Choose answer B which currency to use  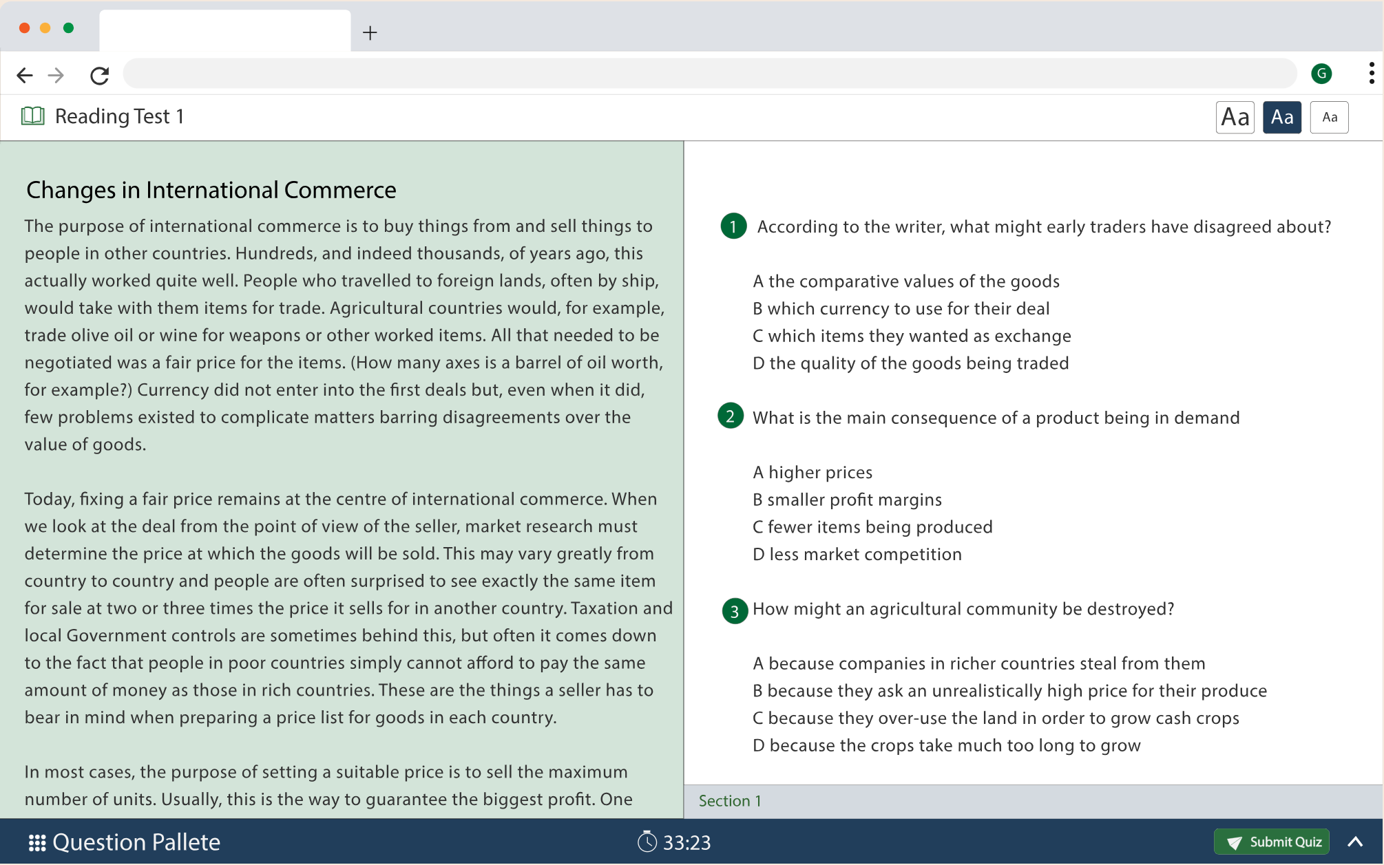[x=901, y=308]
